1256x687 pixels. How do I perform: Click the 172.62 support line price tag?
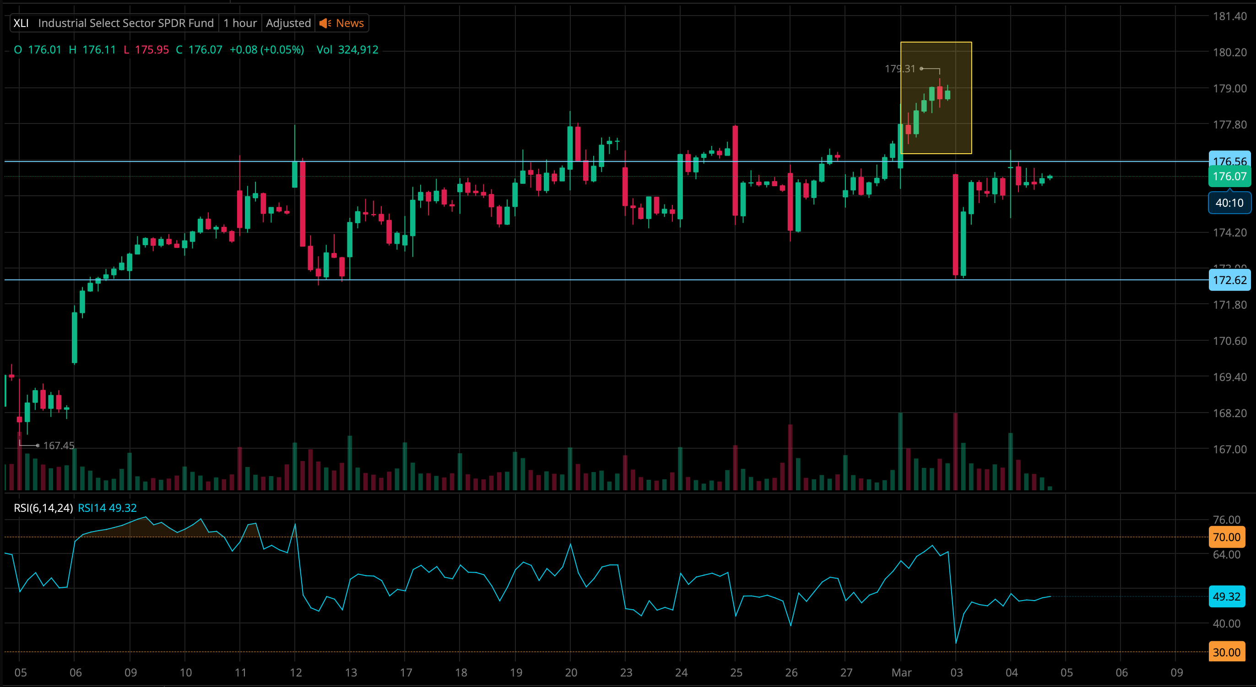point(1229,280)
